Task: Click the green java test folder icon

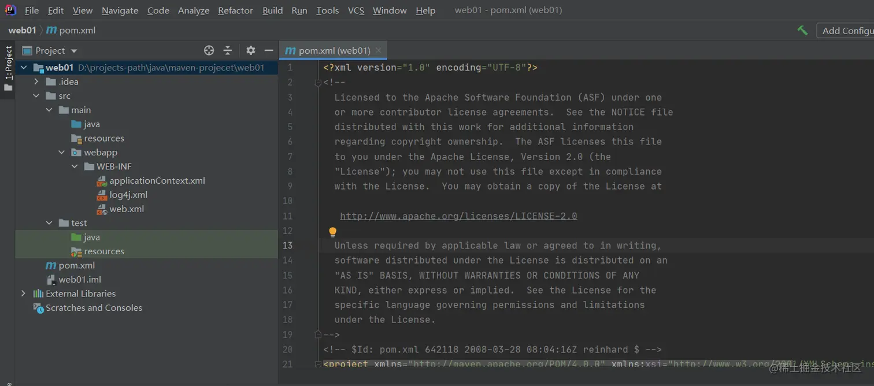Action: pyautogui.click(x=76, y=237)
